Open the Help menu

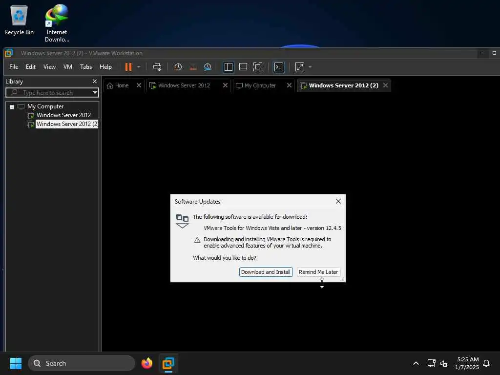pyautogui.click(x=105, y=67)
